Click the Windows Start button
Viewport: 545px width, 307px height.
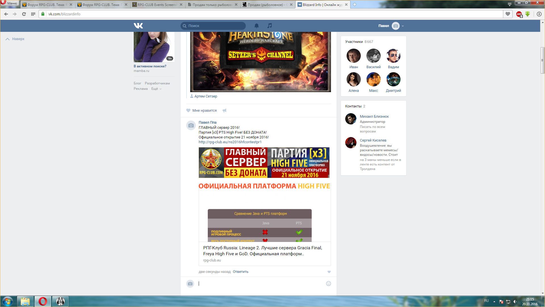pos(8,301)
